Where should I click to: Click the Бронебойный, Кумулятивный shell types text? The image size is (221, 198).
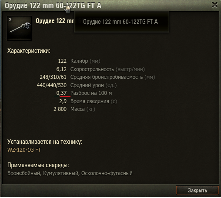[x=43, y=173]
